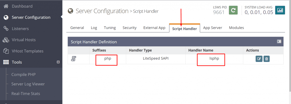Click the Script Handler Definition menu icon
This screenshot has width=291, height=104.
click(x=279, y=41)
